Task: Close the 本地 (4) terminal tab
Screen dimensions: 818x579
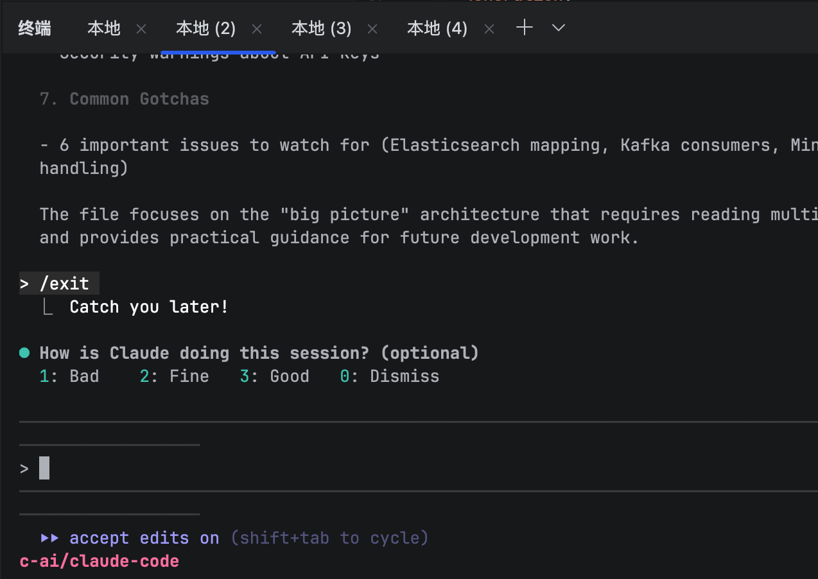Action: click(489, 29)
